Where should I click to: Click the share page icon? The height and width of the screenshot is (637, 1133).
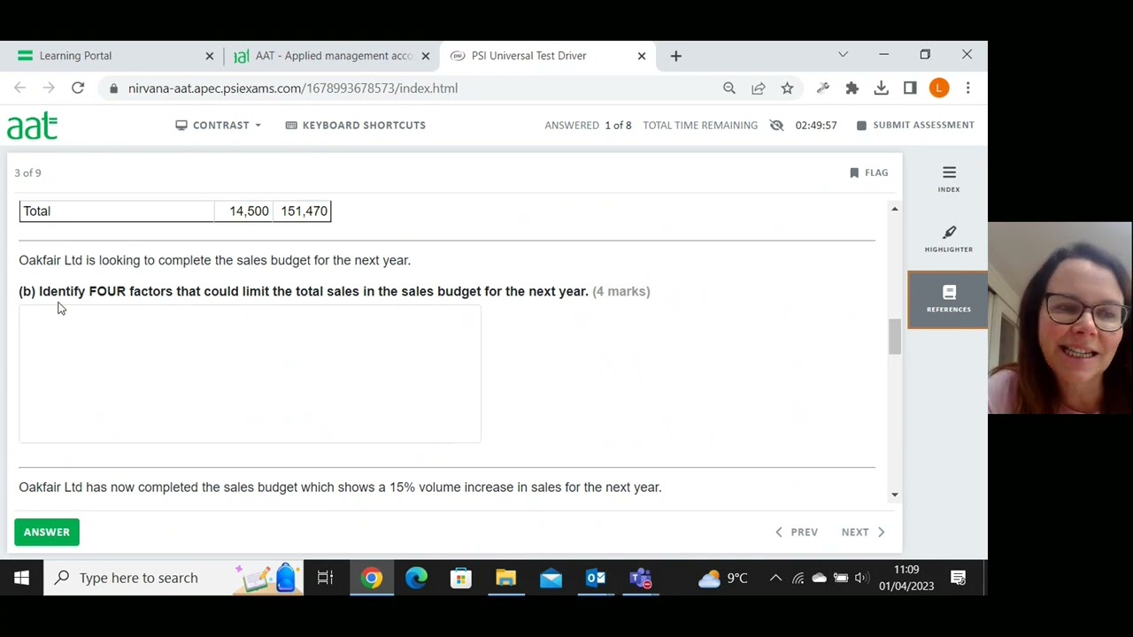pyautogui.click(x=759, y=88)
